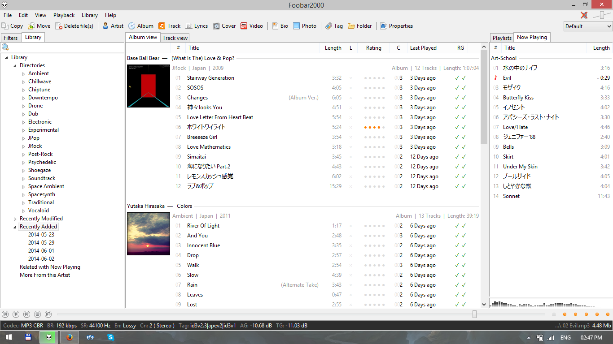
Task: Click the orange Track toolbar icon
Action: (x=162, y=26)
